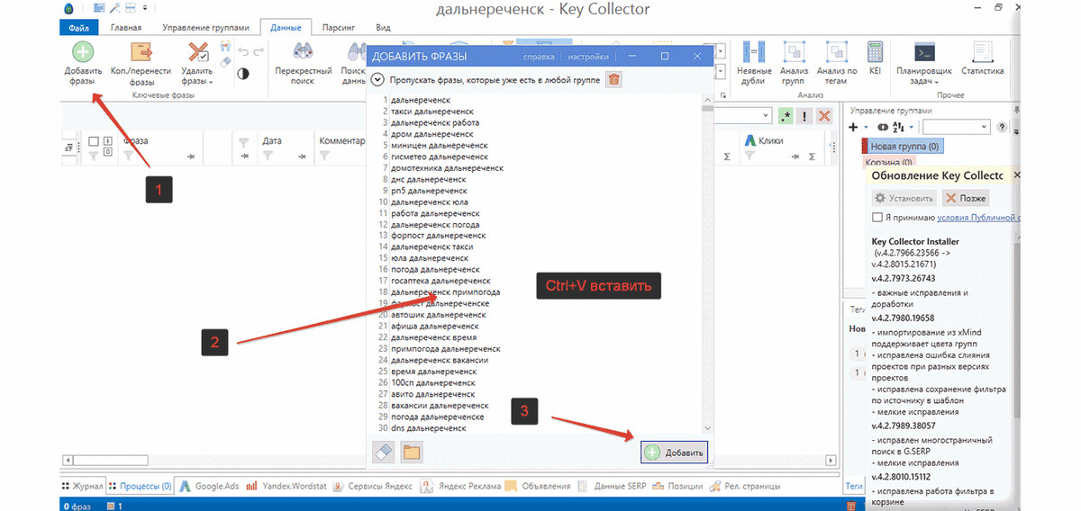Click the half-filled circle contrast icon

click(243, 74)
